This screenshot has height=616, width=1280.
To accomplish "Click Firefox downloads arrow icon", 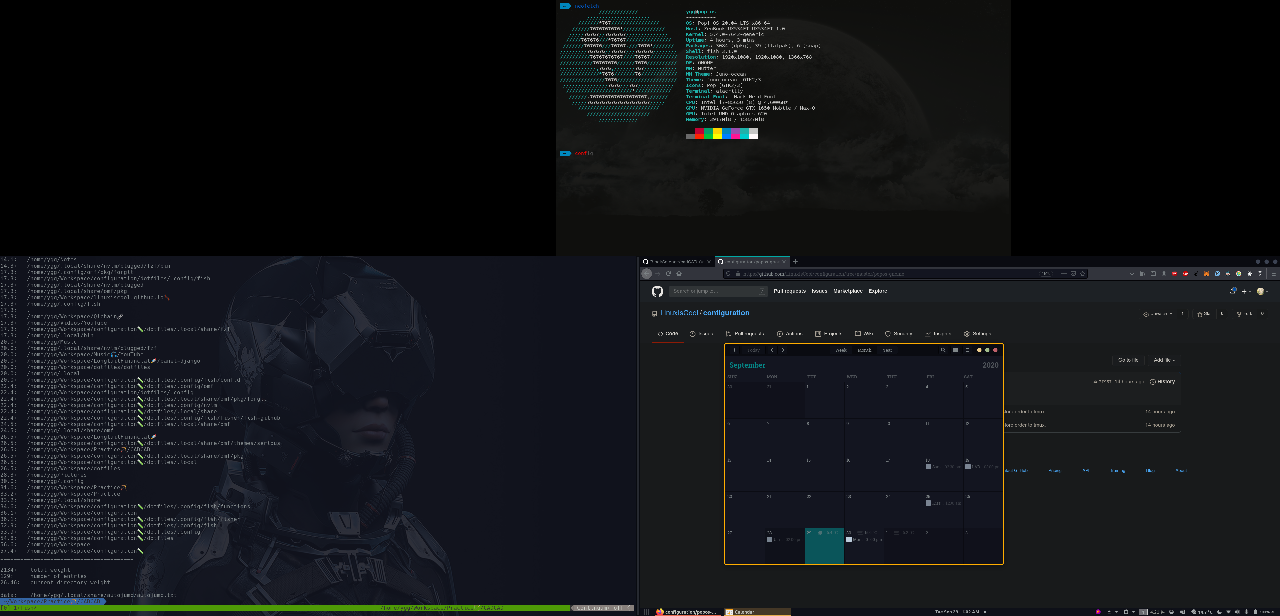I will tap(1132, 274).
